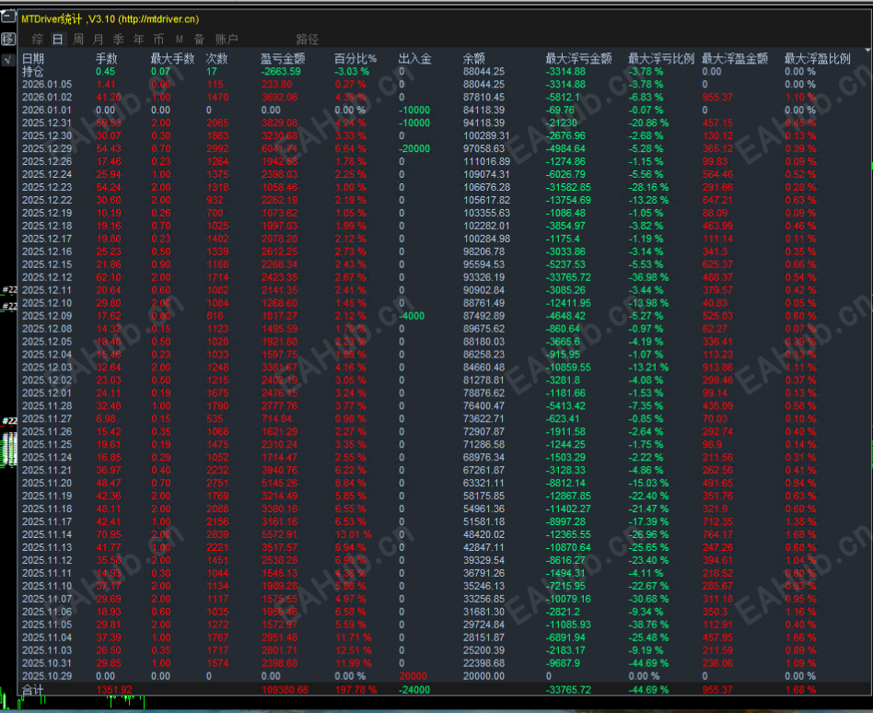Switch to the 年 yearly tab
The image size is (873, 713).
click(139, 39)
